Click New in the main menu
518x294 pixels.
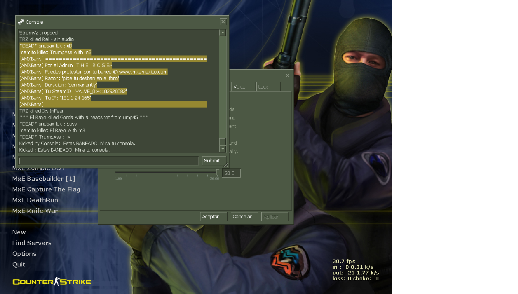click(x=19, y=232)
